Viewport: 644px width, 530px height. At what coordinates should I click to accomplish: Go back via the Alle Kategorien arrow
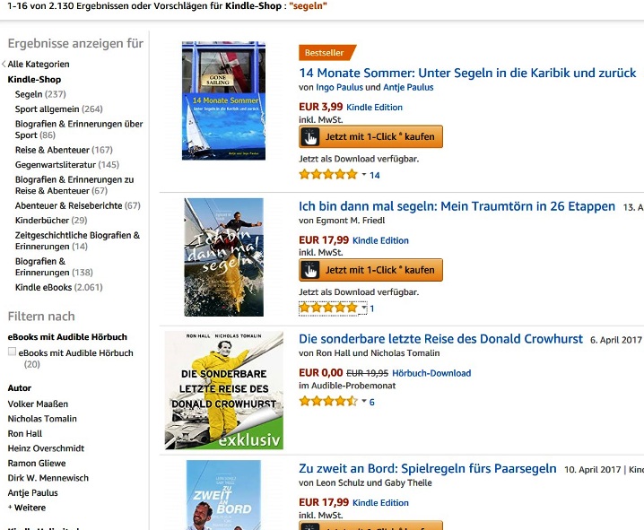(x=4, y=64)
